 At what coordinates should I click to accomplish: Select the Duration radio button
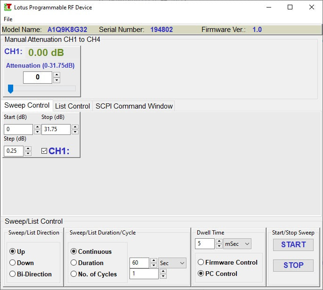73,263
